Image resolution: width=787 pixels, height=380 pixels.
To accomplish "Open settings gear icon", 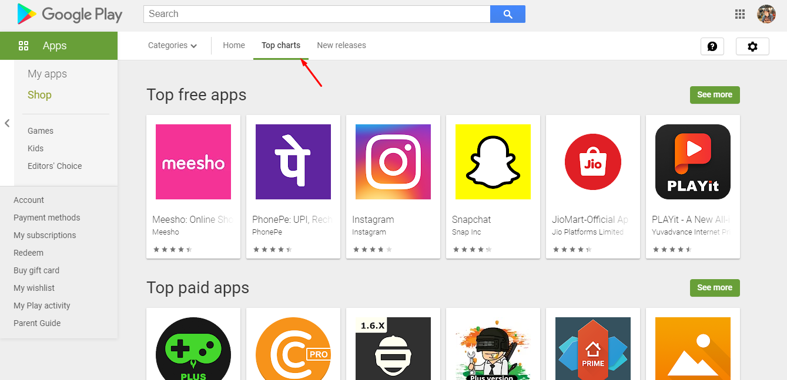I will coord(752,46).
